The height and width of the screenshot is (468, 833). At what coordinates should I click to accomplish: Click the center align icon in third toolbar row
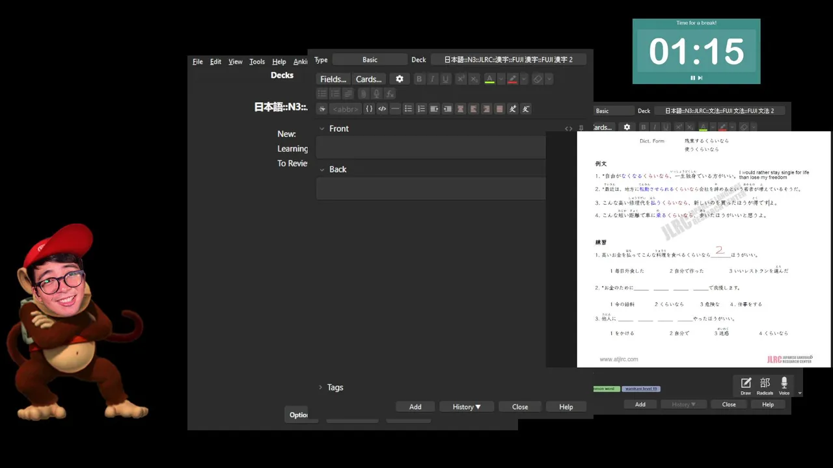pyautogui.click(x=461, y=109)
